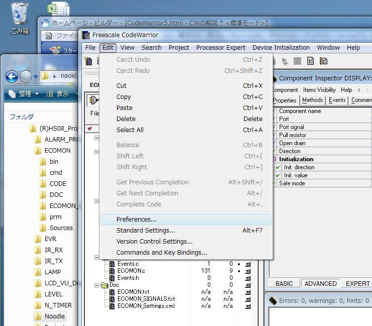Click debug dot on Events.c row
This screenshot has width=372, height=326.
[239, 264]
